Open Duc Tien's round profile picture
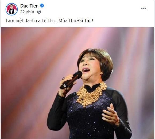The image size is (155, 139). [x=12, y=9]
